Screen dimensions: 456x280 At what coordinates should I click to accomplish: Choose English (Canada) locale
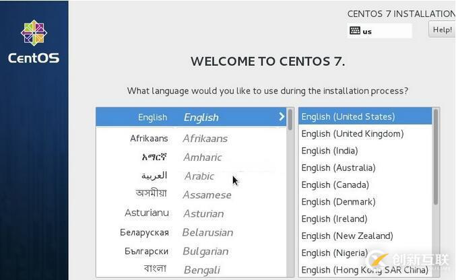tap(365, 184)
